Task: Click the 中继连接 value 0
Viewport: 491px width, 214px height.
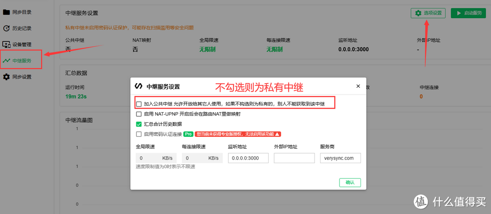Action: click(421, 96)
